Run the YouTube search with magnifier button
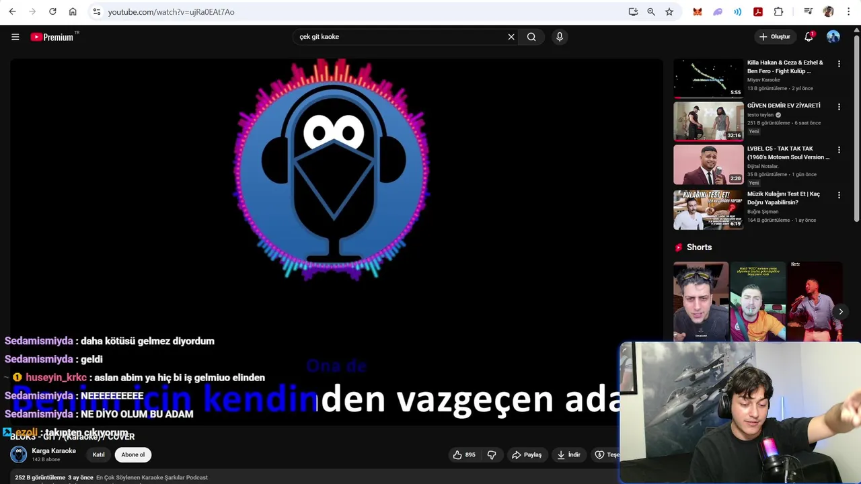 point(531,37)
